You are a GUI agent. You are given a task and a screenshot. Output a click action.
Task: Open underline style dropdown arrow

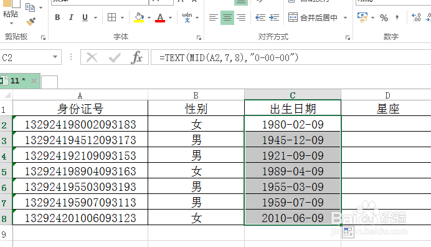[95, 17]
